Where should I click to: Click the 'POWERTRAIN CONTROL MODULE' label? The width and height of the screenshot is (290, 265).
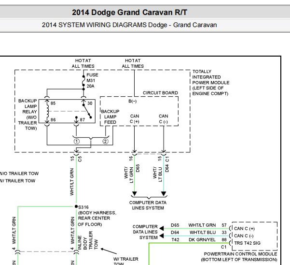pos(240,254)
